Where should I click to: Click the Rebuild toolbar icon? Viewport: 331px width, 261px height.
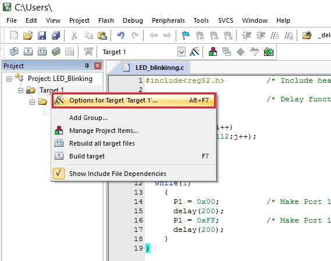point(42,52)
